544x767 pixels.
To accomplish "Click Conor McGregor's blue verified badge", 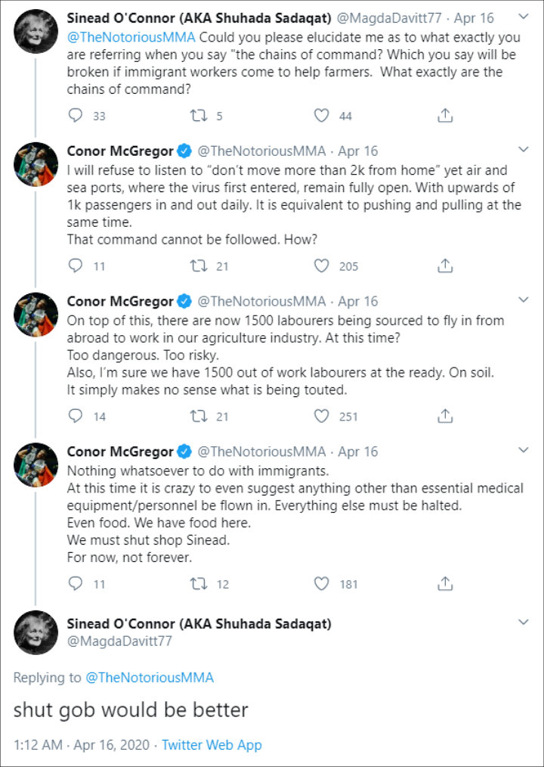I will point(185,151).
